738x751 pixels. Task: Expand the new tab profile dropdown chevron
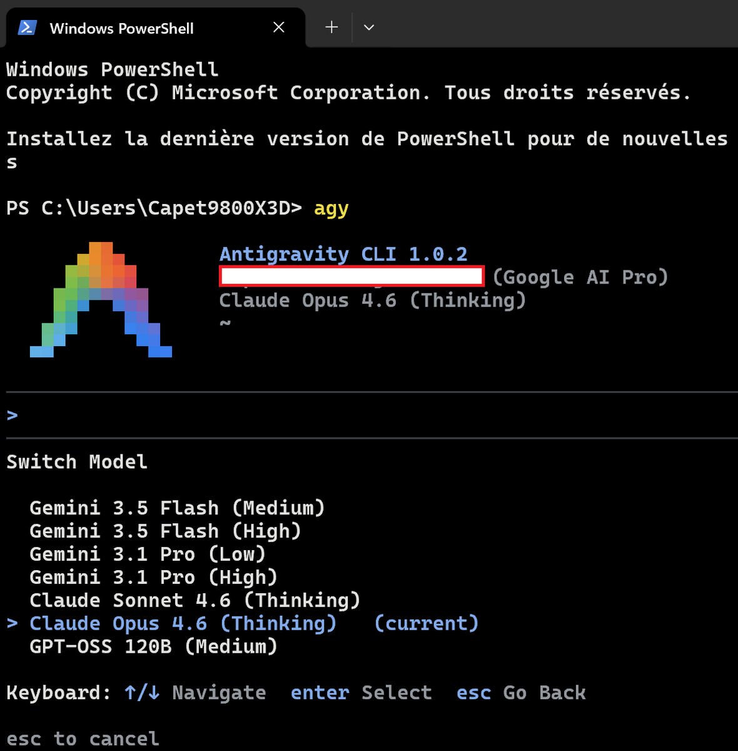coord(369,28)
